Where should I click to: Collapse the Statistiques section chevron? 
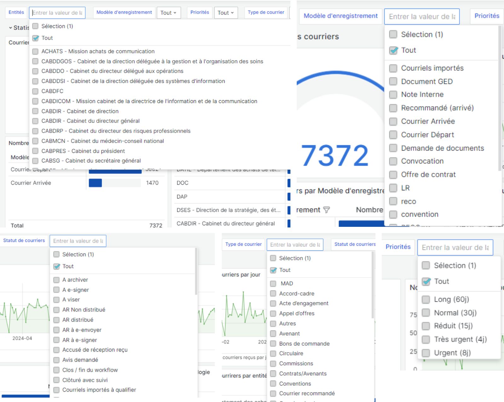pyautogui.click(x=10, y=28)
